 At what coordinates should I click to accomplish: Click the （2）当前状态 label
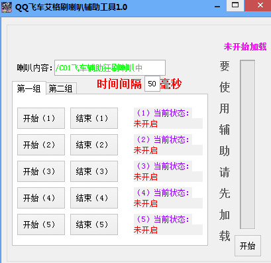click(163, 139)
